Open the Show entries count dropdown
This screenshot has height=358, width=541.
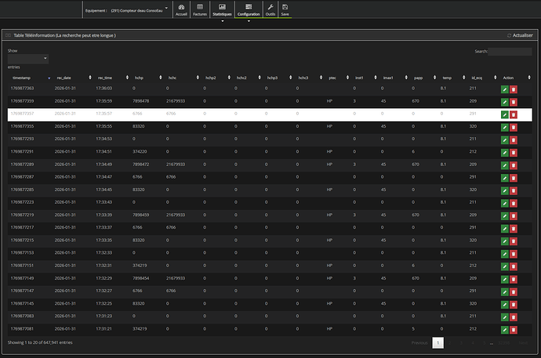(x=27, y=59)
